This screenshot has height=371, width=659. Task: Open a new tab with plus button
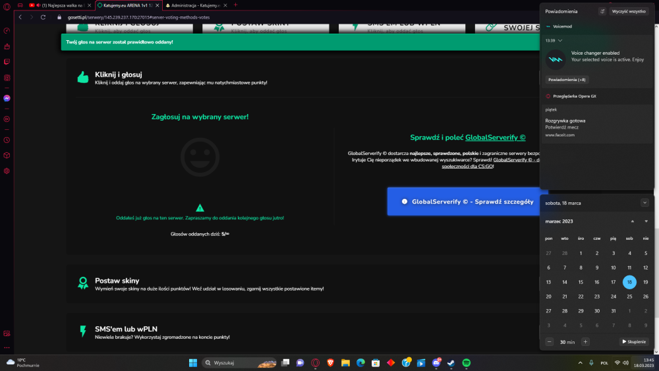[x=235, y=5]
